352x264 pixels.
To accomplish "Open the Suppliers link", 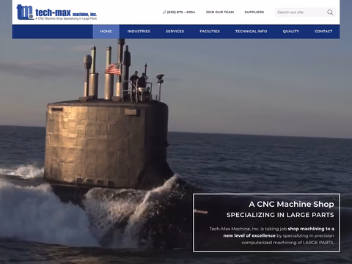I will coord(254,12).
